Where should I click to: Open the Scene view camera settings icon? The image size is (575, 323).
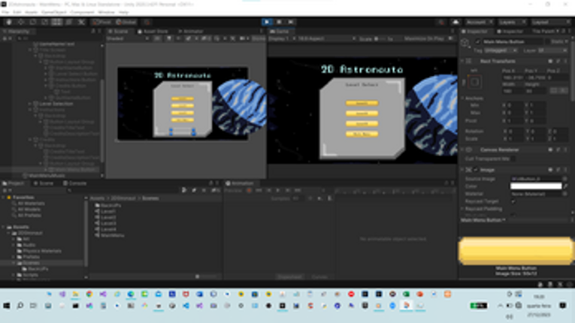click(243, 38)
